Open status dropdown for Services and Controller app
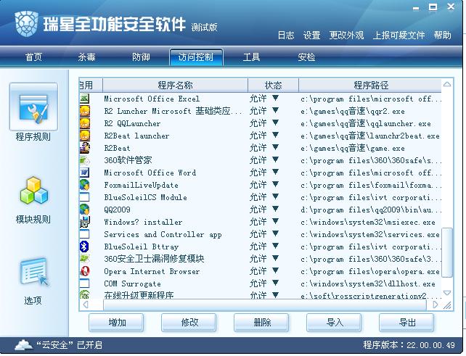 coord(275,233)
